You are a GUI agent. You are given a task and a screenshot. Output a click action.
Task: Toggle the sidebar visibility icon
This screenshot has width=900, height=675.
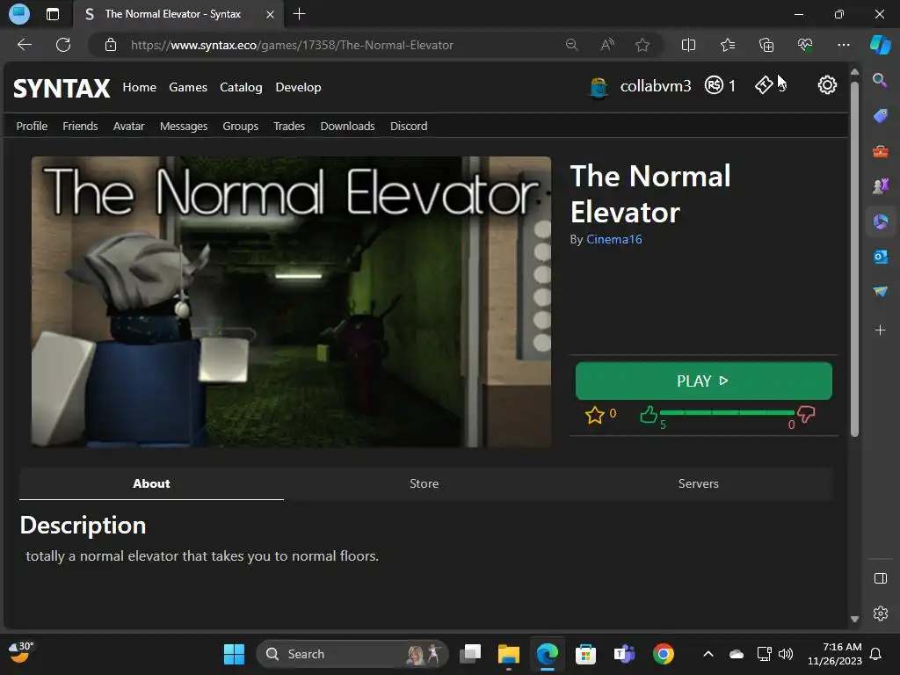[880, 578]
